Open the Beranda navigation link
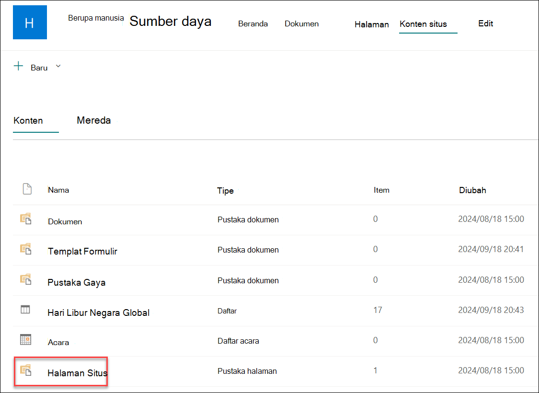The height and width of the screenshot is (393, 539). point(253,24)
